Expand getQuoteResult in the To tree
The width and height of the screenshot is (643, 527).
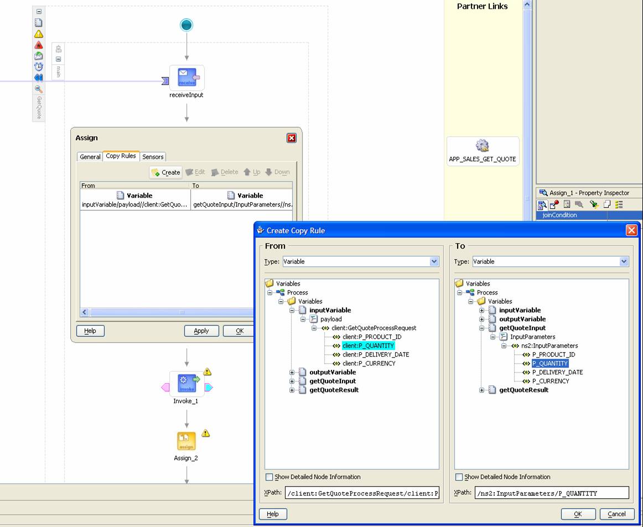482,390
